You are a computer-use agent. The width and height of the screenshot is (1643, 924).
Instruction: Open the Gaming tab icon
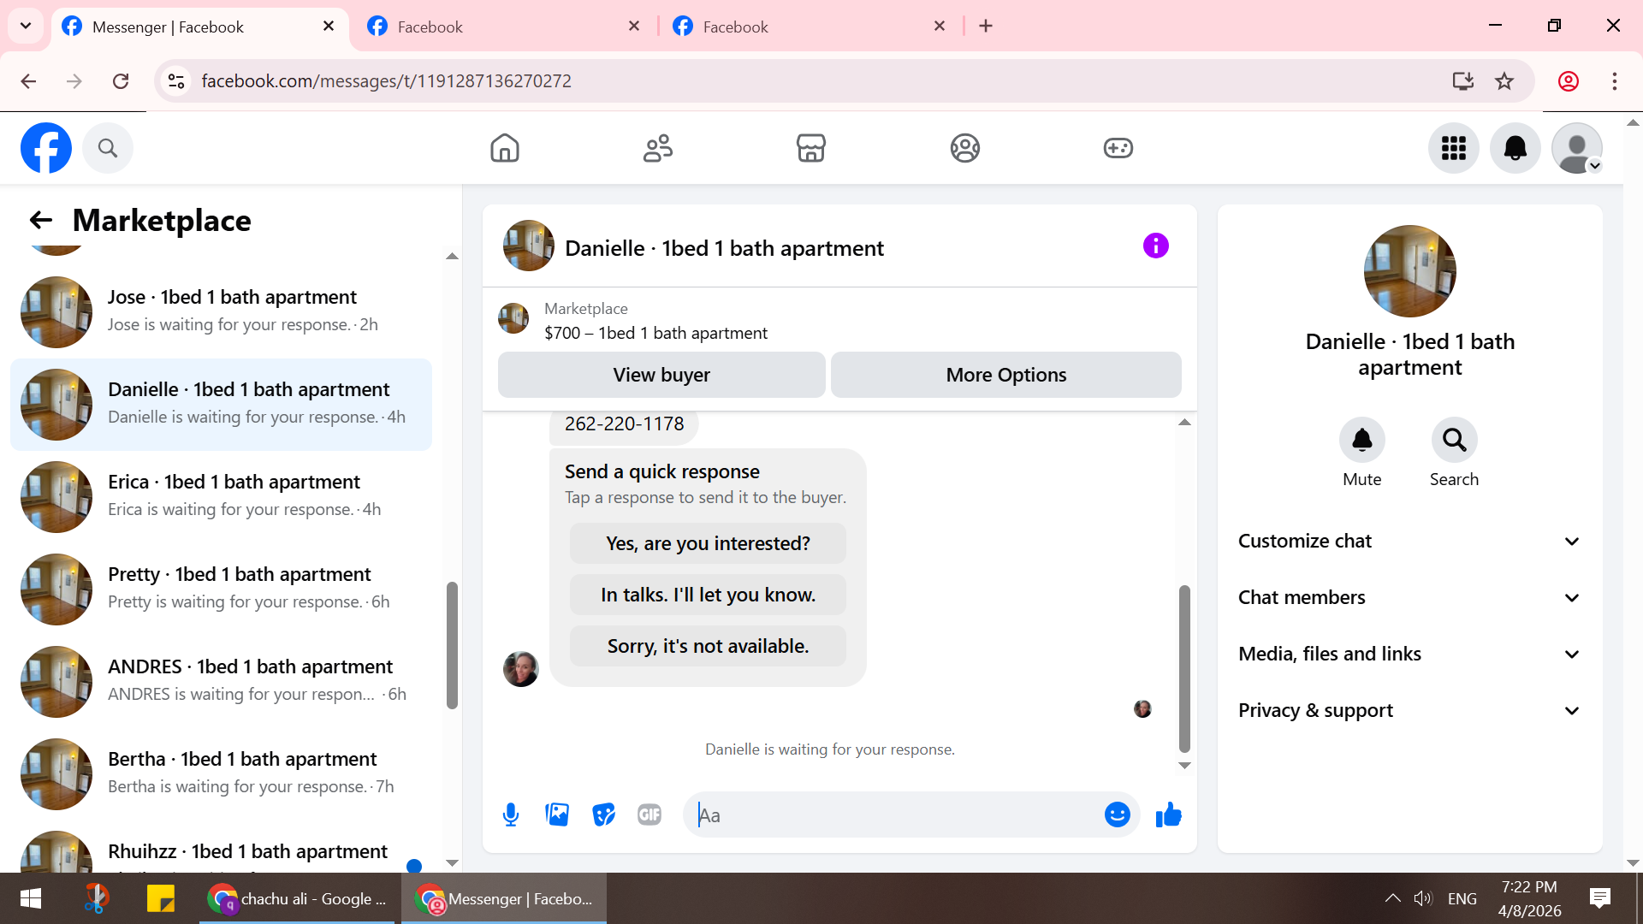click(1118, 148)
